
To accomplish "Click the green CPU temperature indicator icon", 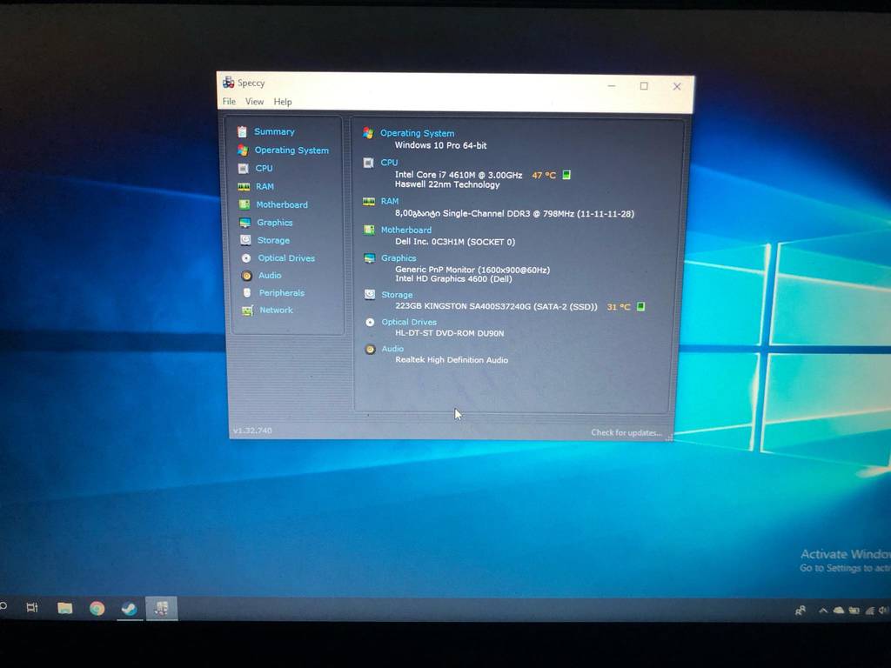I will point(566,174).
